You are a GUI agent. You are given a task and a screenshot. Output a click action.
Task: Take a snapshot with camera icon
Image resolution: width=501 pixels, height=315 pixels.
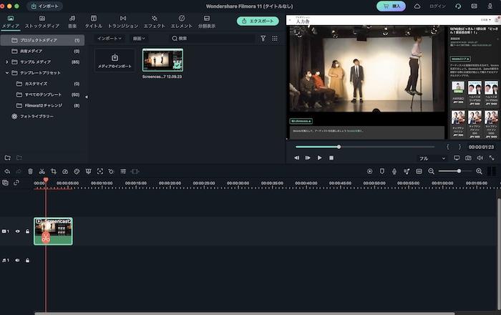click(468, 157)
